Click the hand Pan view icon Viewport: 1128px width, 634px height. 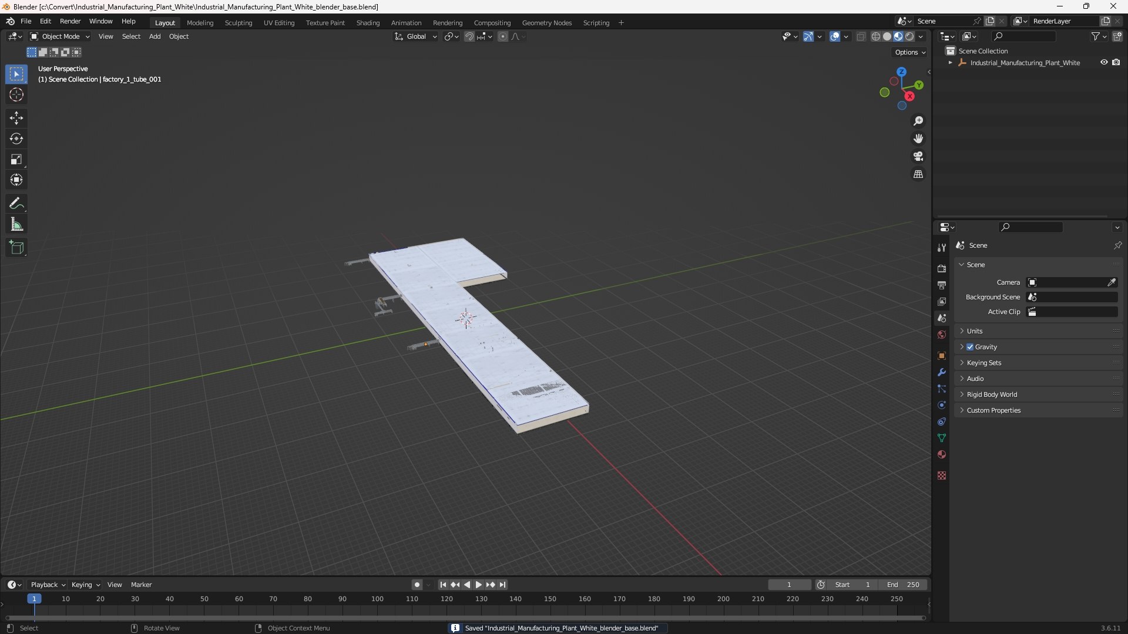click(x=918, y=139)
